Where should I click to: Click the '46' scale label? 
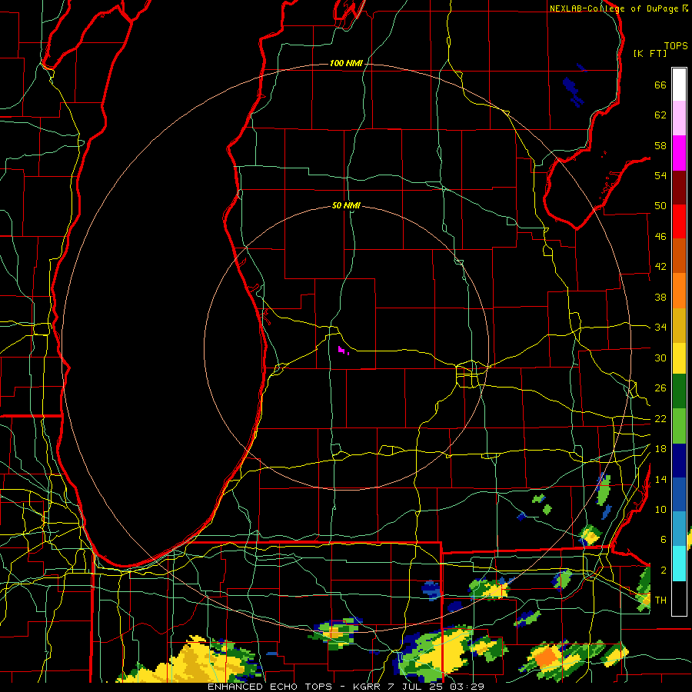click(660, 237)
